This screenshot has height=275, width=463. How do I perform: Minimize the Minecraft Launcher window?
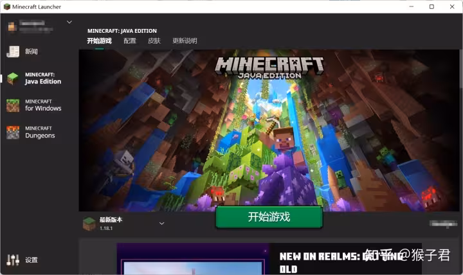click(412, 6)
